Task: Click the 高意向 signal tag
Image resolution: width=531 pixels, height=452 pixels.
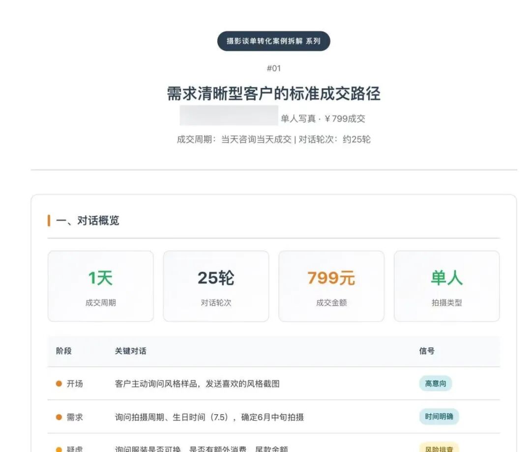Action: [x=436, y=383]
